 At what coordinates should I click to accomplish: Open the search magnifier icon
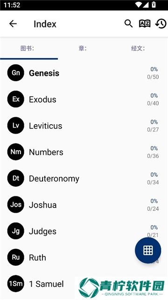(x=129, y=24)
